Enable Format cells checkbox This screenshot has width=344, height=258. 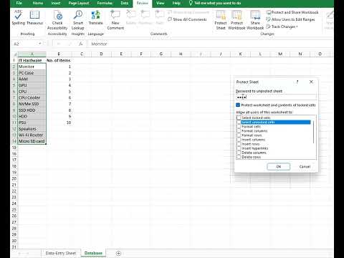tap(239, 127)
